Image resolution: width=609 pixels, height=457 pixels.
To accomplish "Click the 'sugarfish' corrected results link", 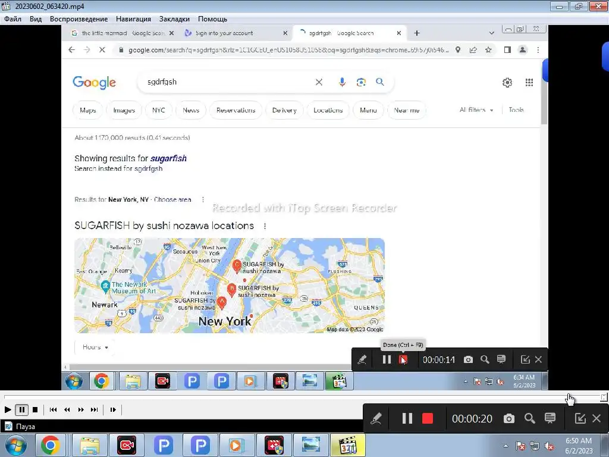I will click(x=168, y=158).
